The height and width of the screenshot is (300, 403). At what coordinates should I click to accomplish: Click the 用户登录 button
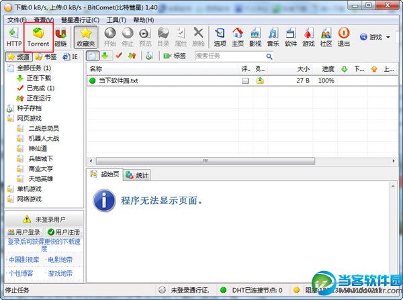tap(24, 232)
